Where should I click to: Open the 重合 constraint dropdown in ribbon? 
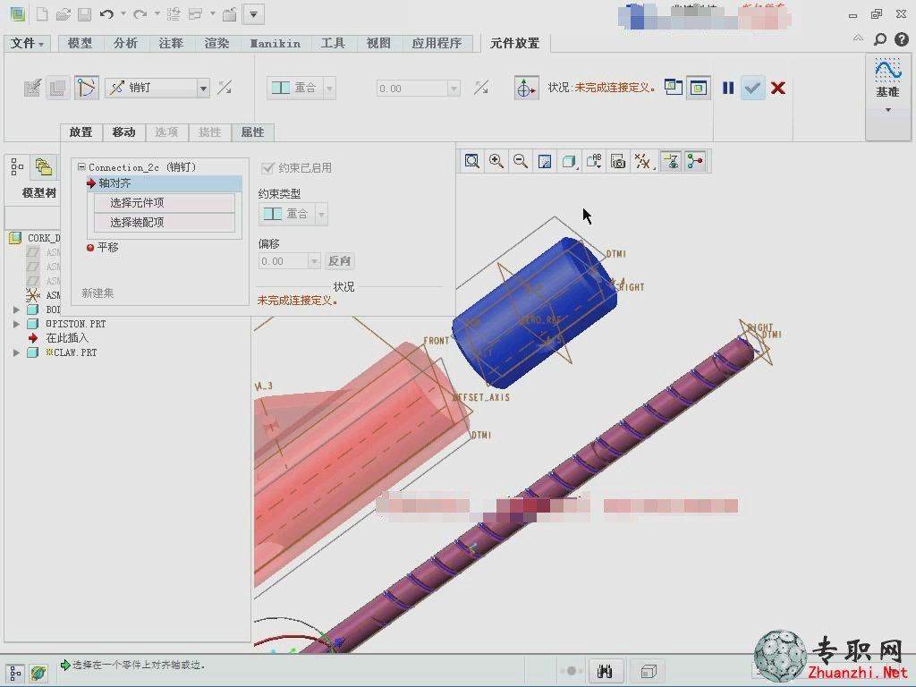[329, 89]
